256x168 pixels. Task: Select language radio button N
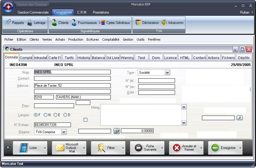[46, 115]
